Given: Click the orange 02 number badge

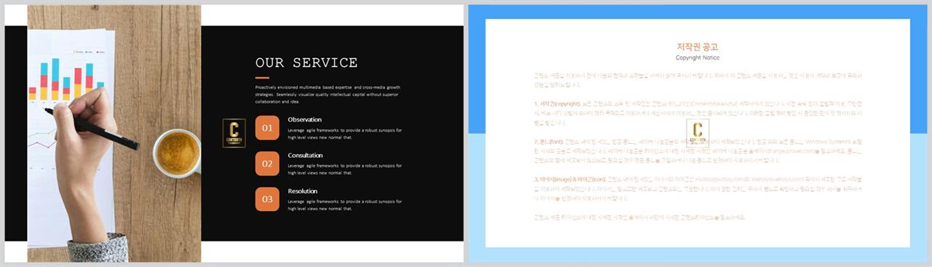Looking at the screenshot, I should click(x=267, y=164).
